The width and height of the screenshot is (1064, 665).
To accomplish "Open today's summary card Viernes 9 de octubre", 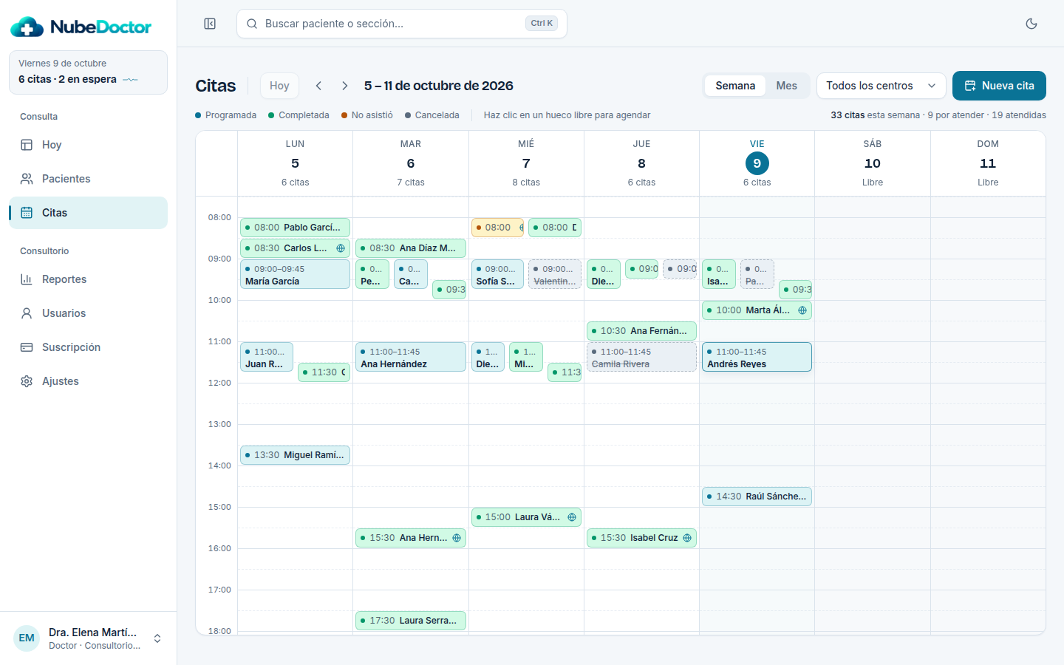I will (x=88, y=72).
